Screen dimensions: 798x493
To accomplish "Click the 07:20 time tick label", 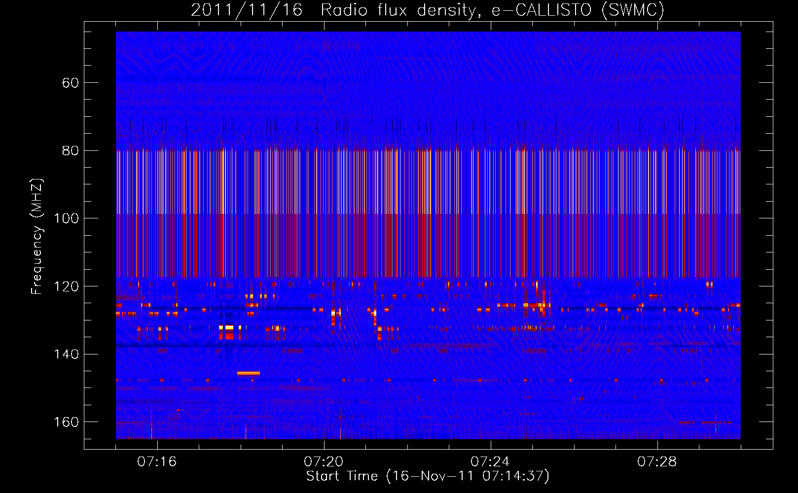I will click(324, 462).
